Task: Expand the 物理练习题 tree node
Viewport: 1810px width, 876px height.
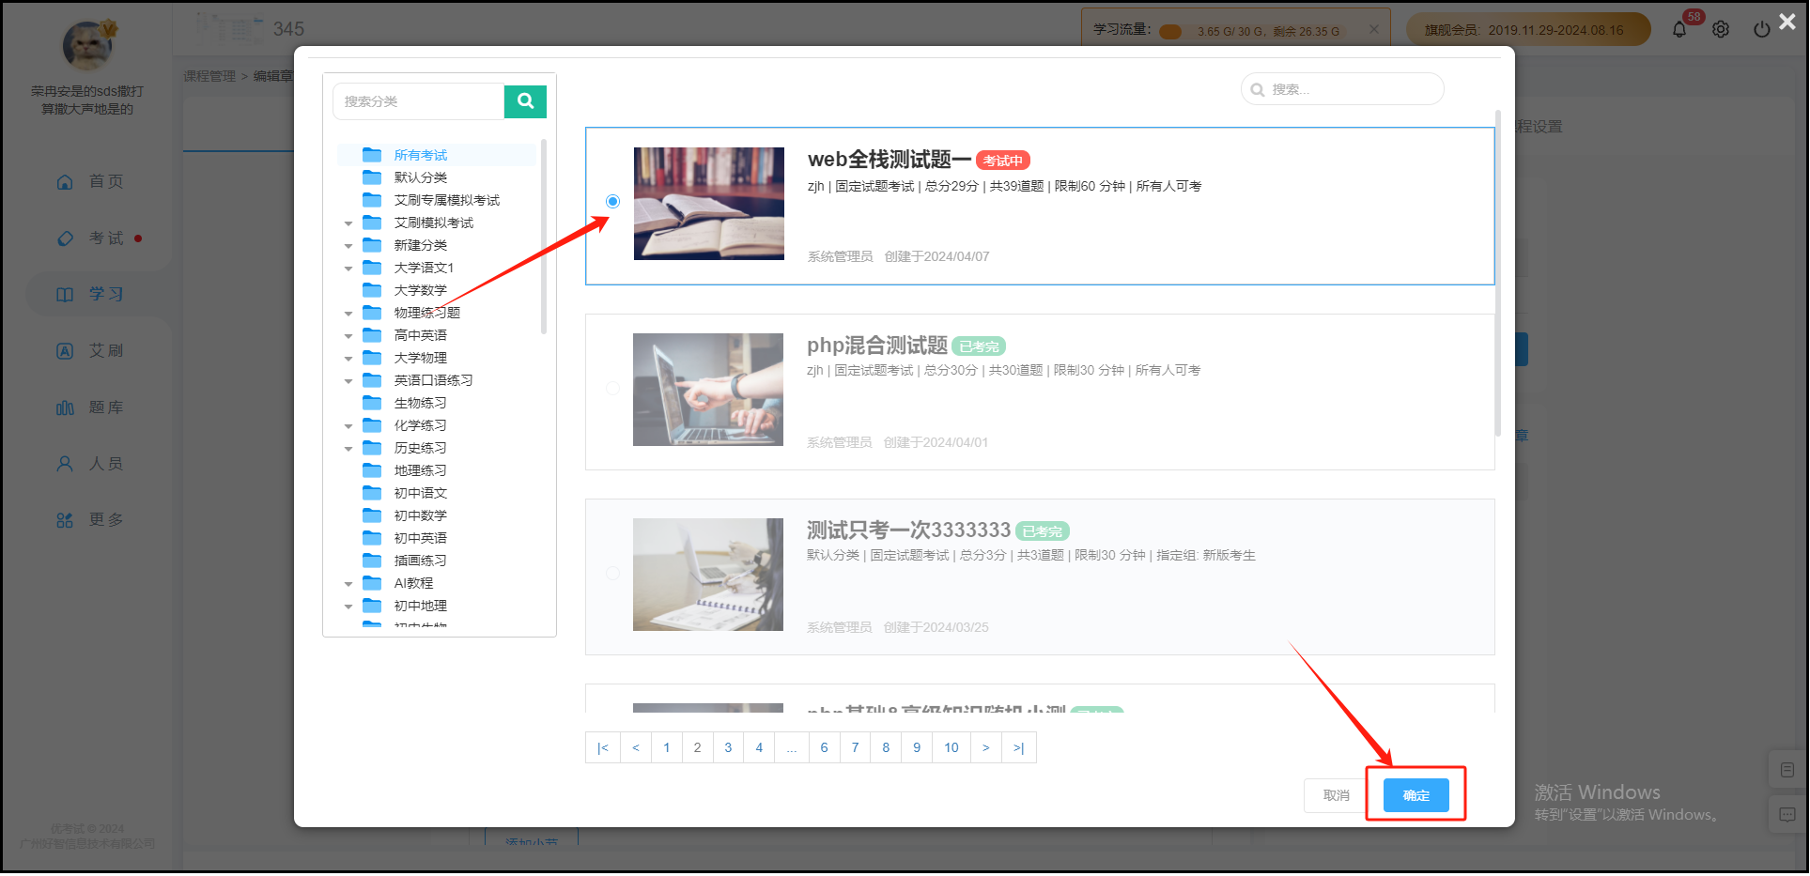Action: [348, 314]
